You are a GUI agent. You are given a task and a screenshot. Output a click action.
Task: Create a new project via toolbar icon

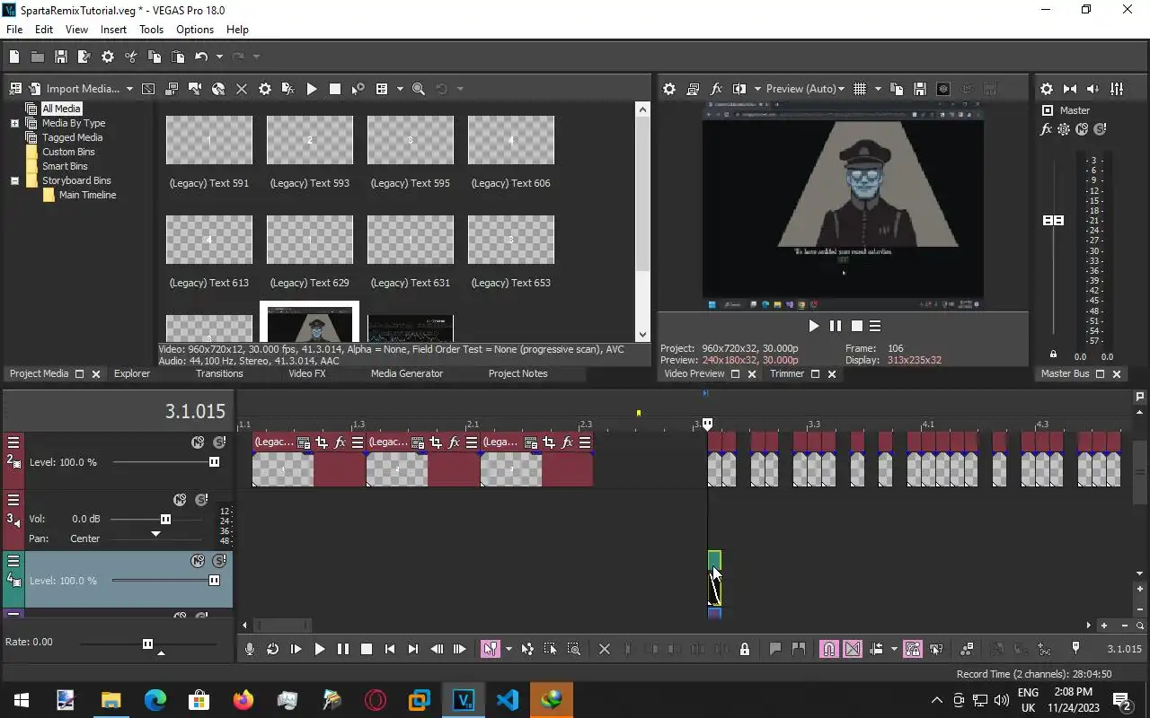pos(14,57)
